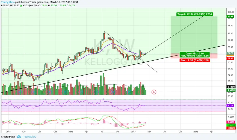Click the green up-triangle price change icon
Image resolution: width=237 pixels, height=140 pixels.
click(x=21, y=5)
